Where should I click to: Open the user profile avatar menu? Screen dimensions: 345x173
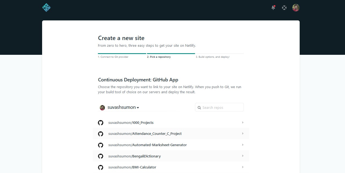pyautogui.click(x=296, y=8)
